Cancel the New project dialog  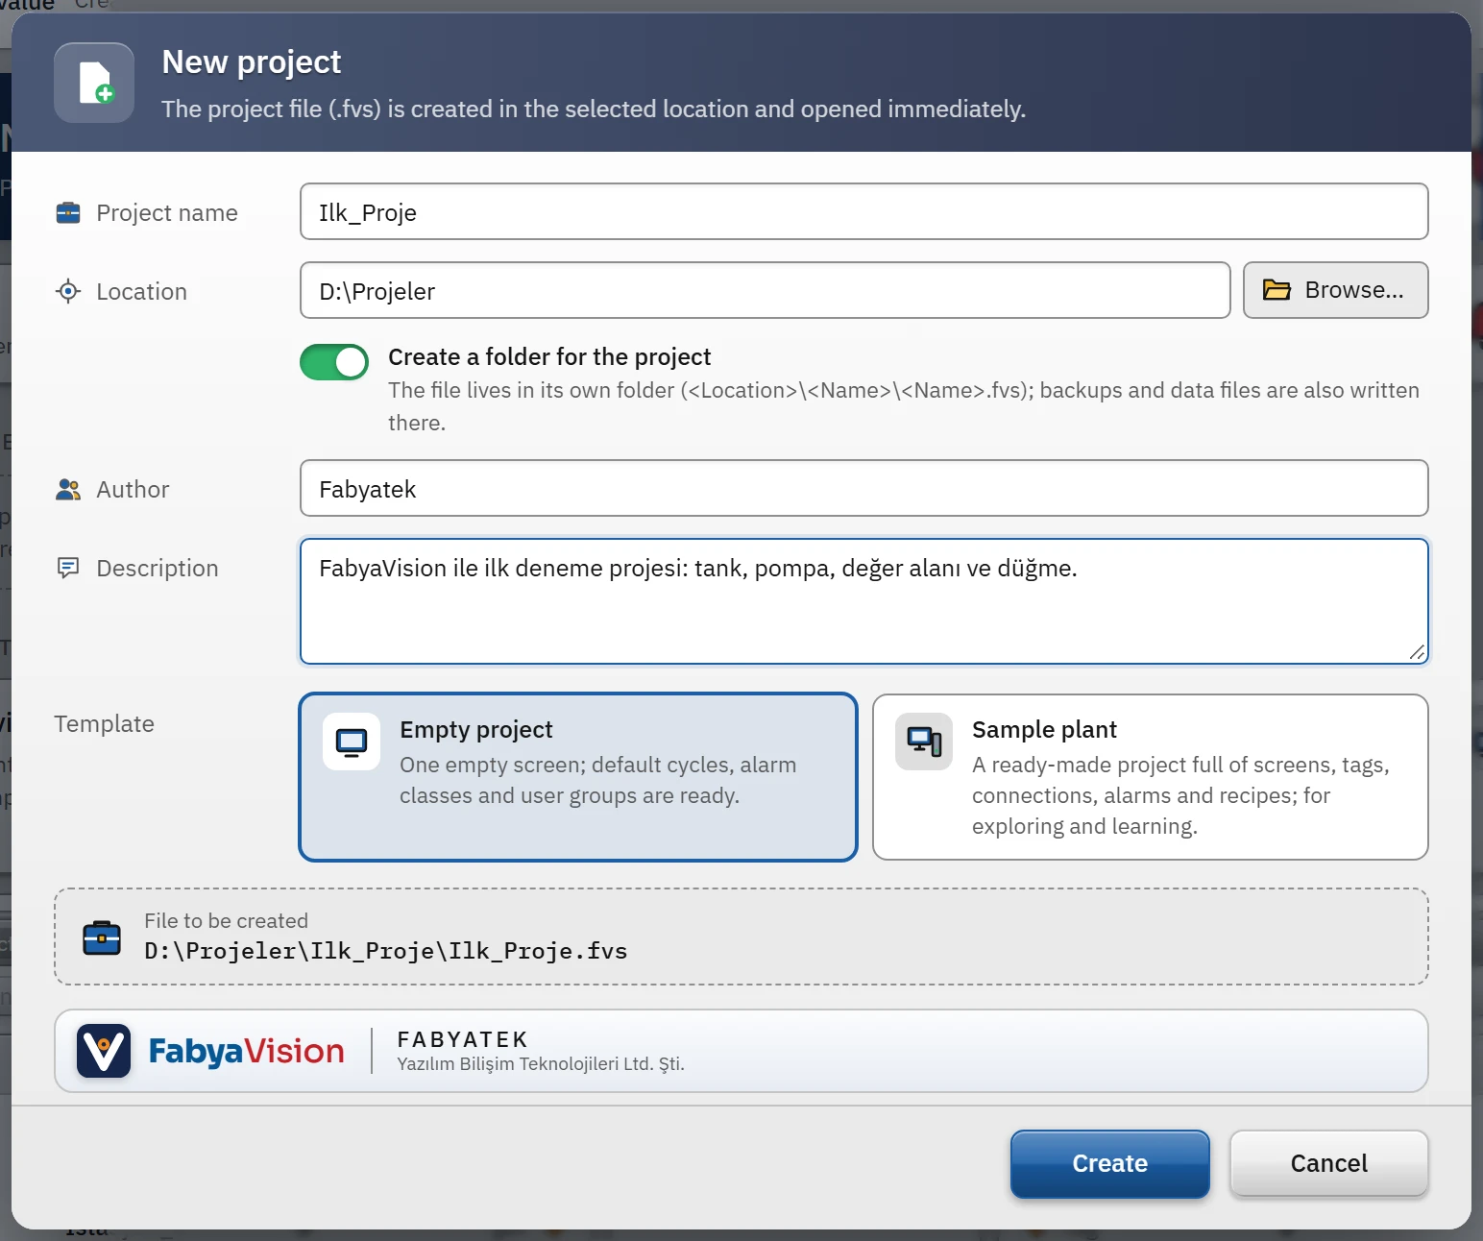tap(1329, 1163)
